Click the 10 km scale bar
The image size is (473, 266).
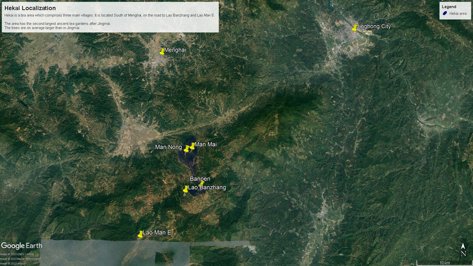point(444,263)
